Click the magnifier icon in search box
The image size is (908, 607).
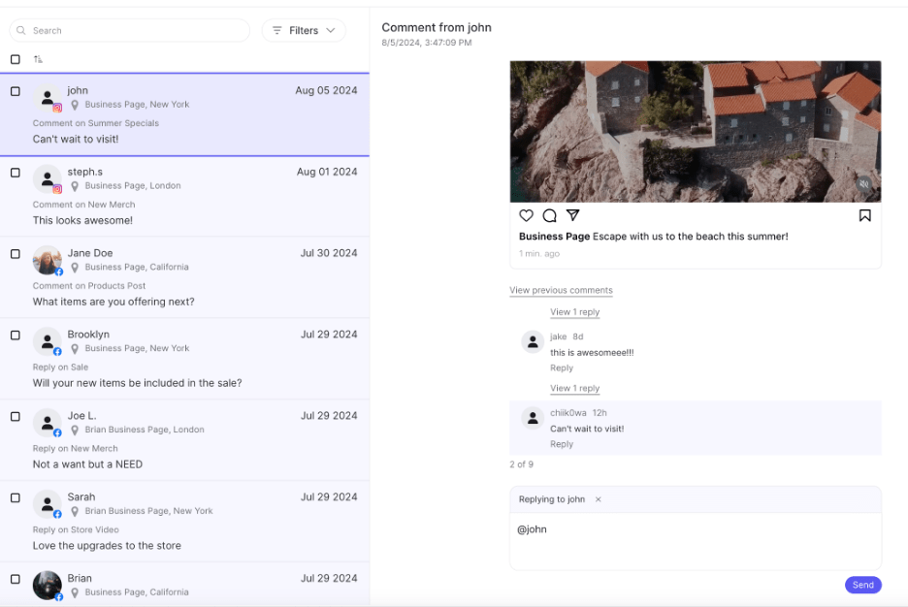tap(20, 30)
